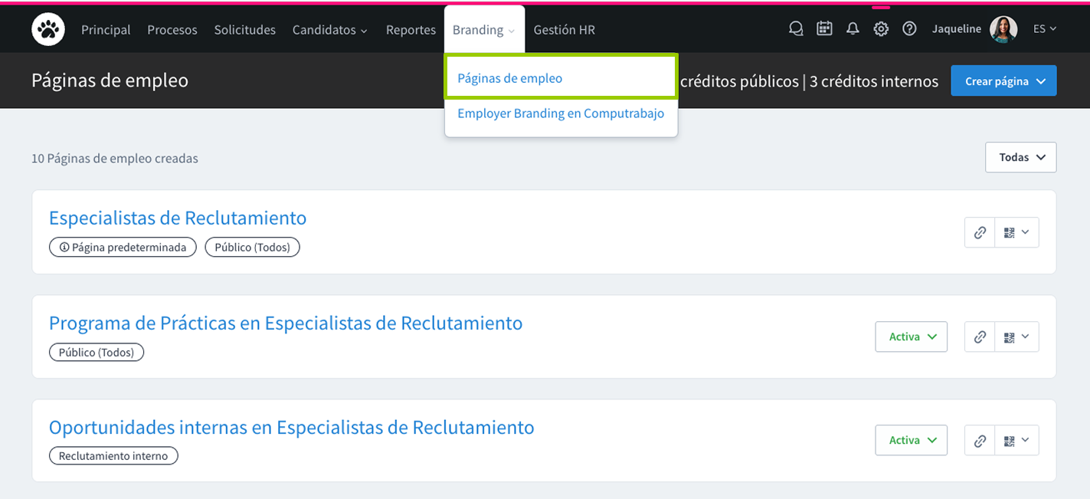Viewport: 1090px width, 499px height.
Task: Expand the Todas filter dropdown
Action: 1020,157
